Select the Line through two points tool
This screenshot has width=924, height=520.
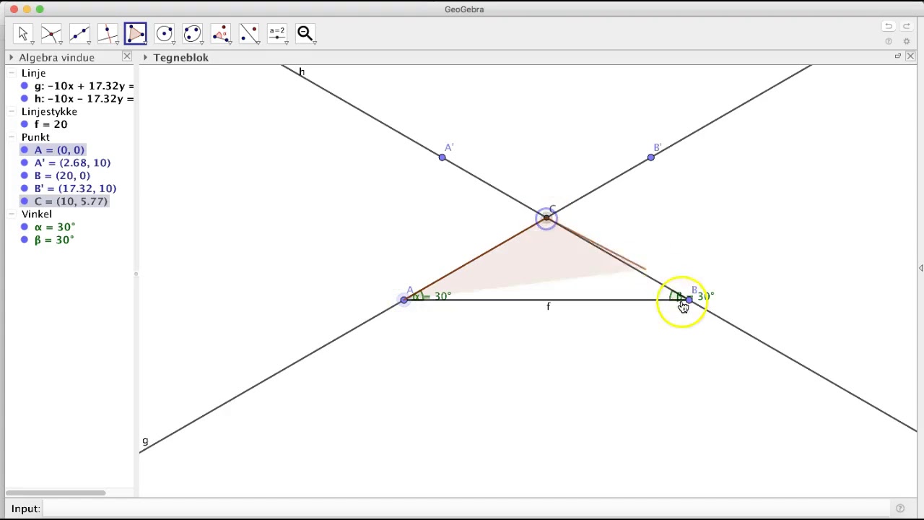[x=79, y=33]
